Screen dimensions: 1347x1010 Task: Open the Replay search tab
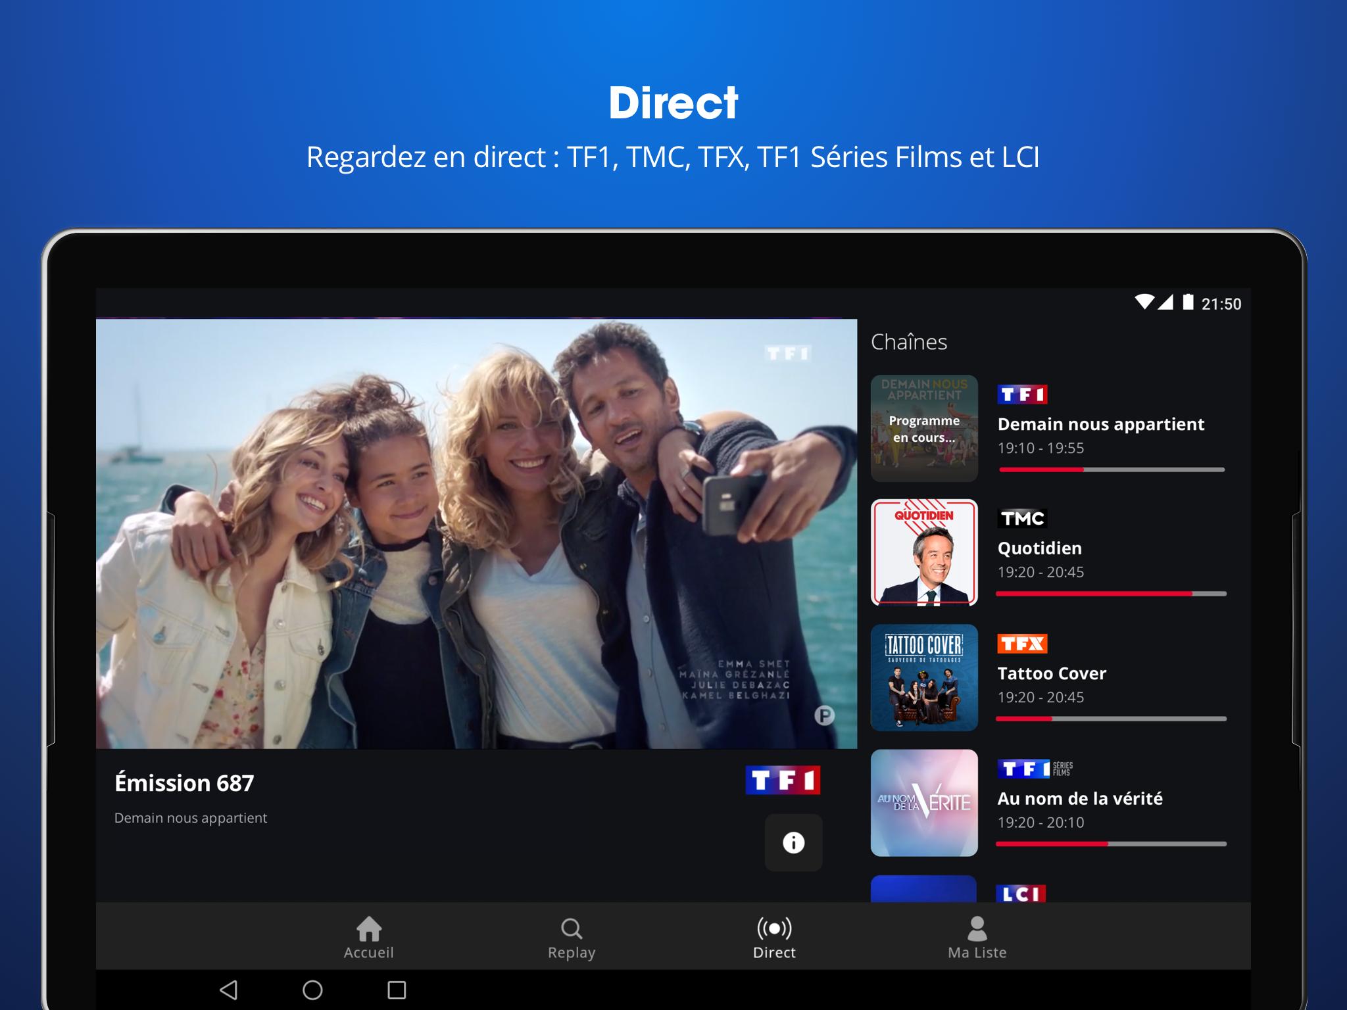572,938
